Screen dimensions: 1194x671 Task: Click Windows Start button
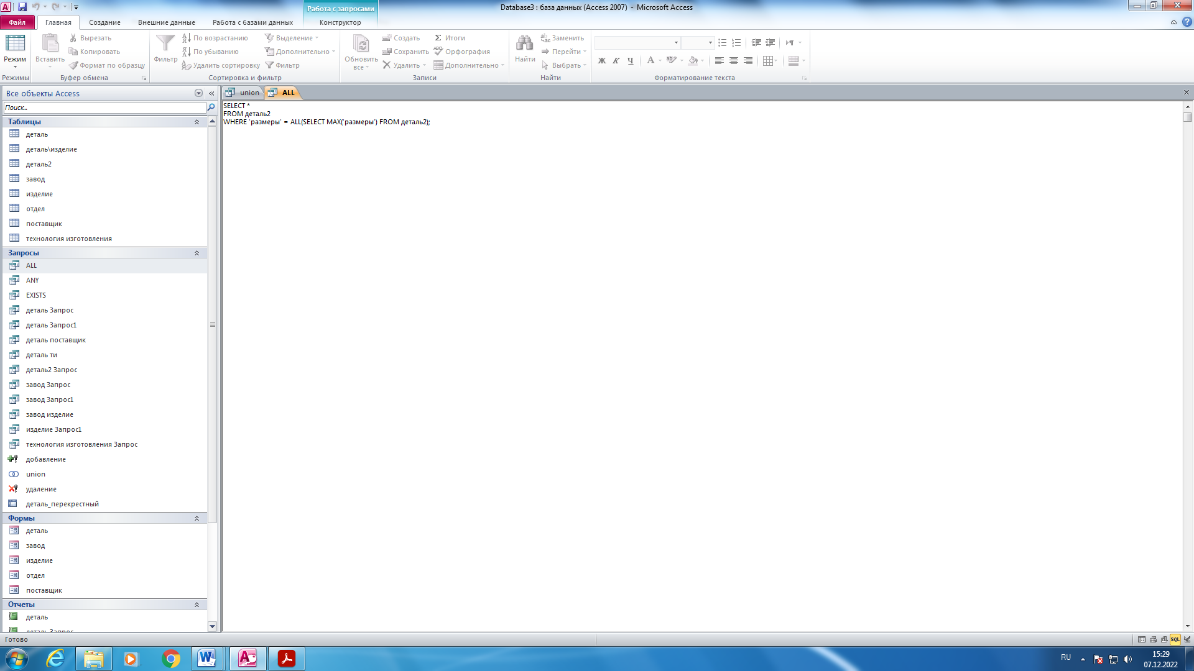(x=17, y=659)
